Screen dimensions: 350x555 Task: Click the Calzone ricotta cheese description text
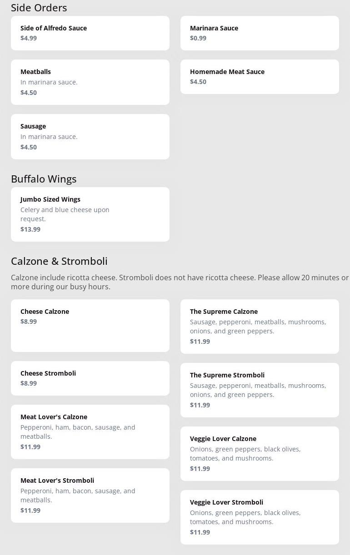(180, 282)
